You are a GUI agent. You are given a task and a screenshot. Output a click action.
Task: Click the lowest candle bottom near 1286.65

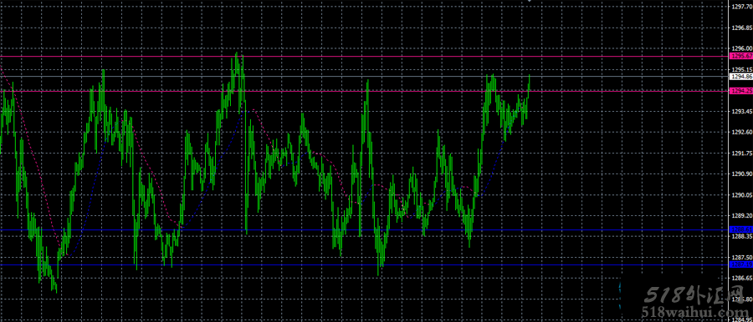[x=56, y=289]
